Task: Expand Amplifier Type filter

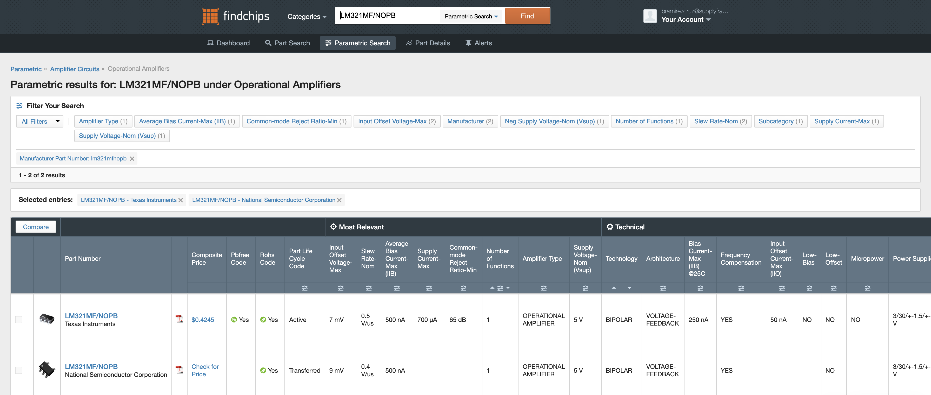Action: pos(103,121)
